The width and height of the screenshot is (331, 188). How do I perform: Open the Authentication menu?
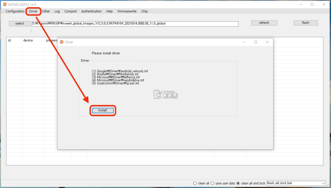91,11
